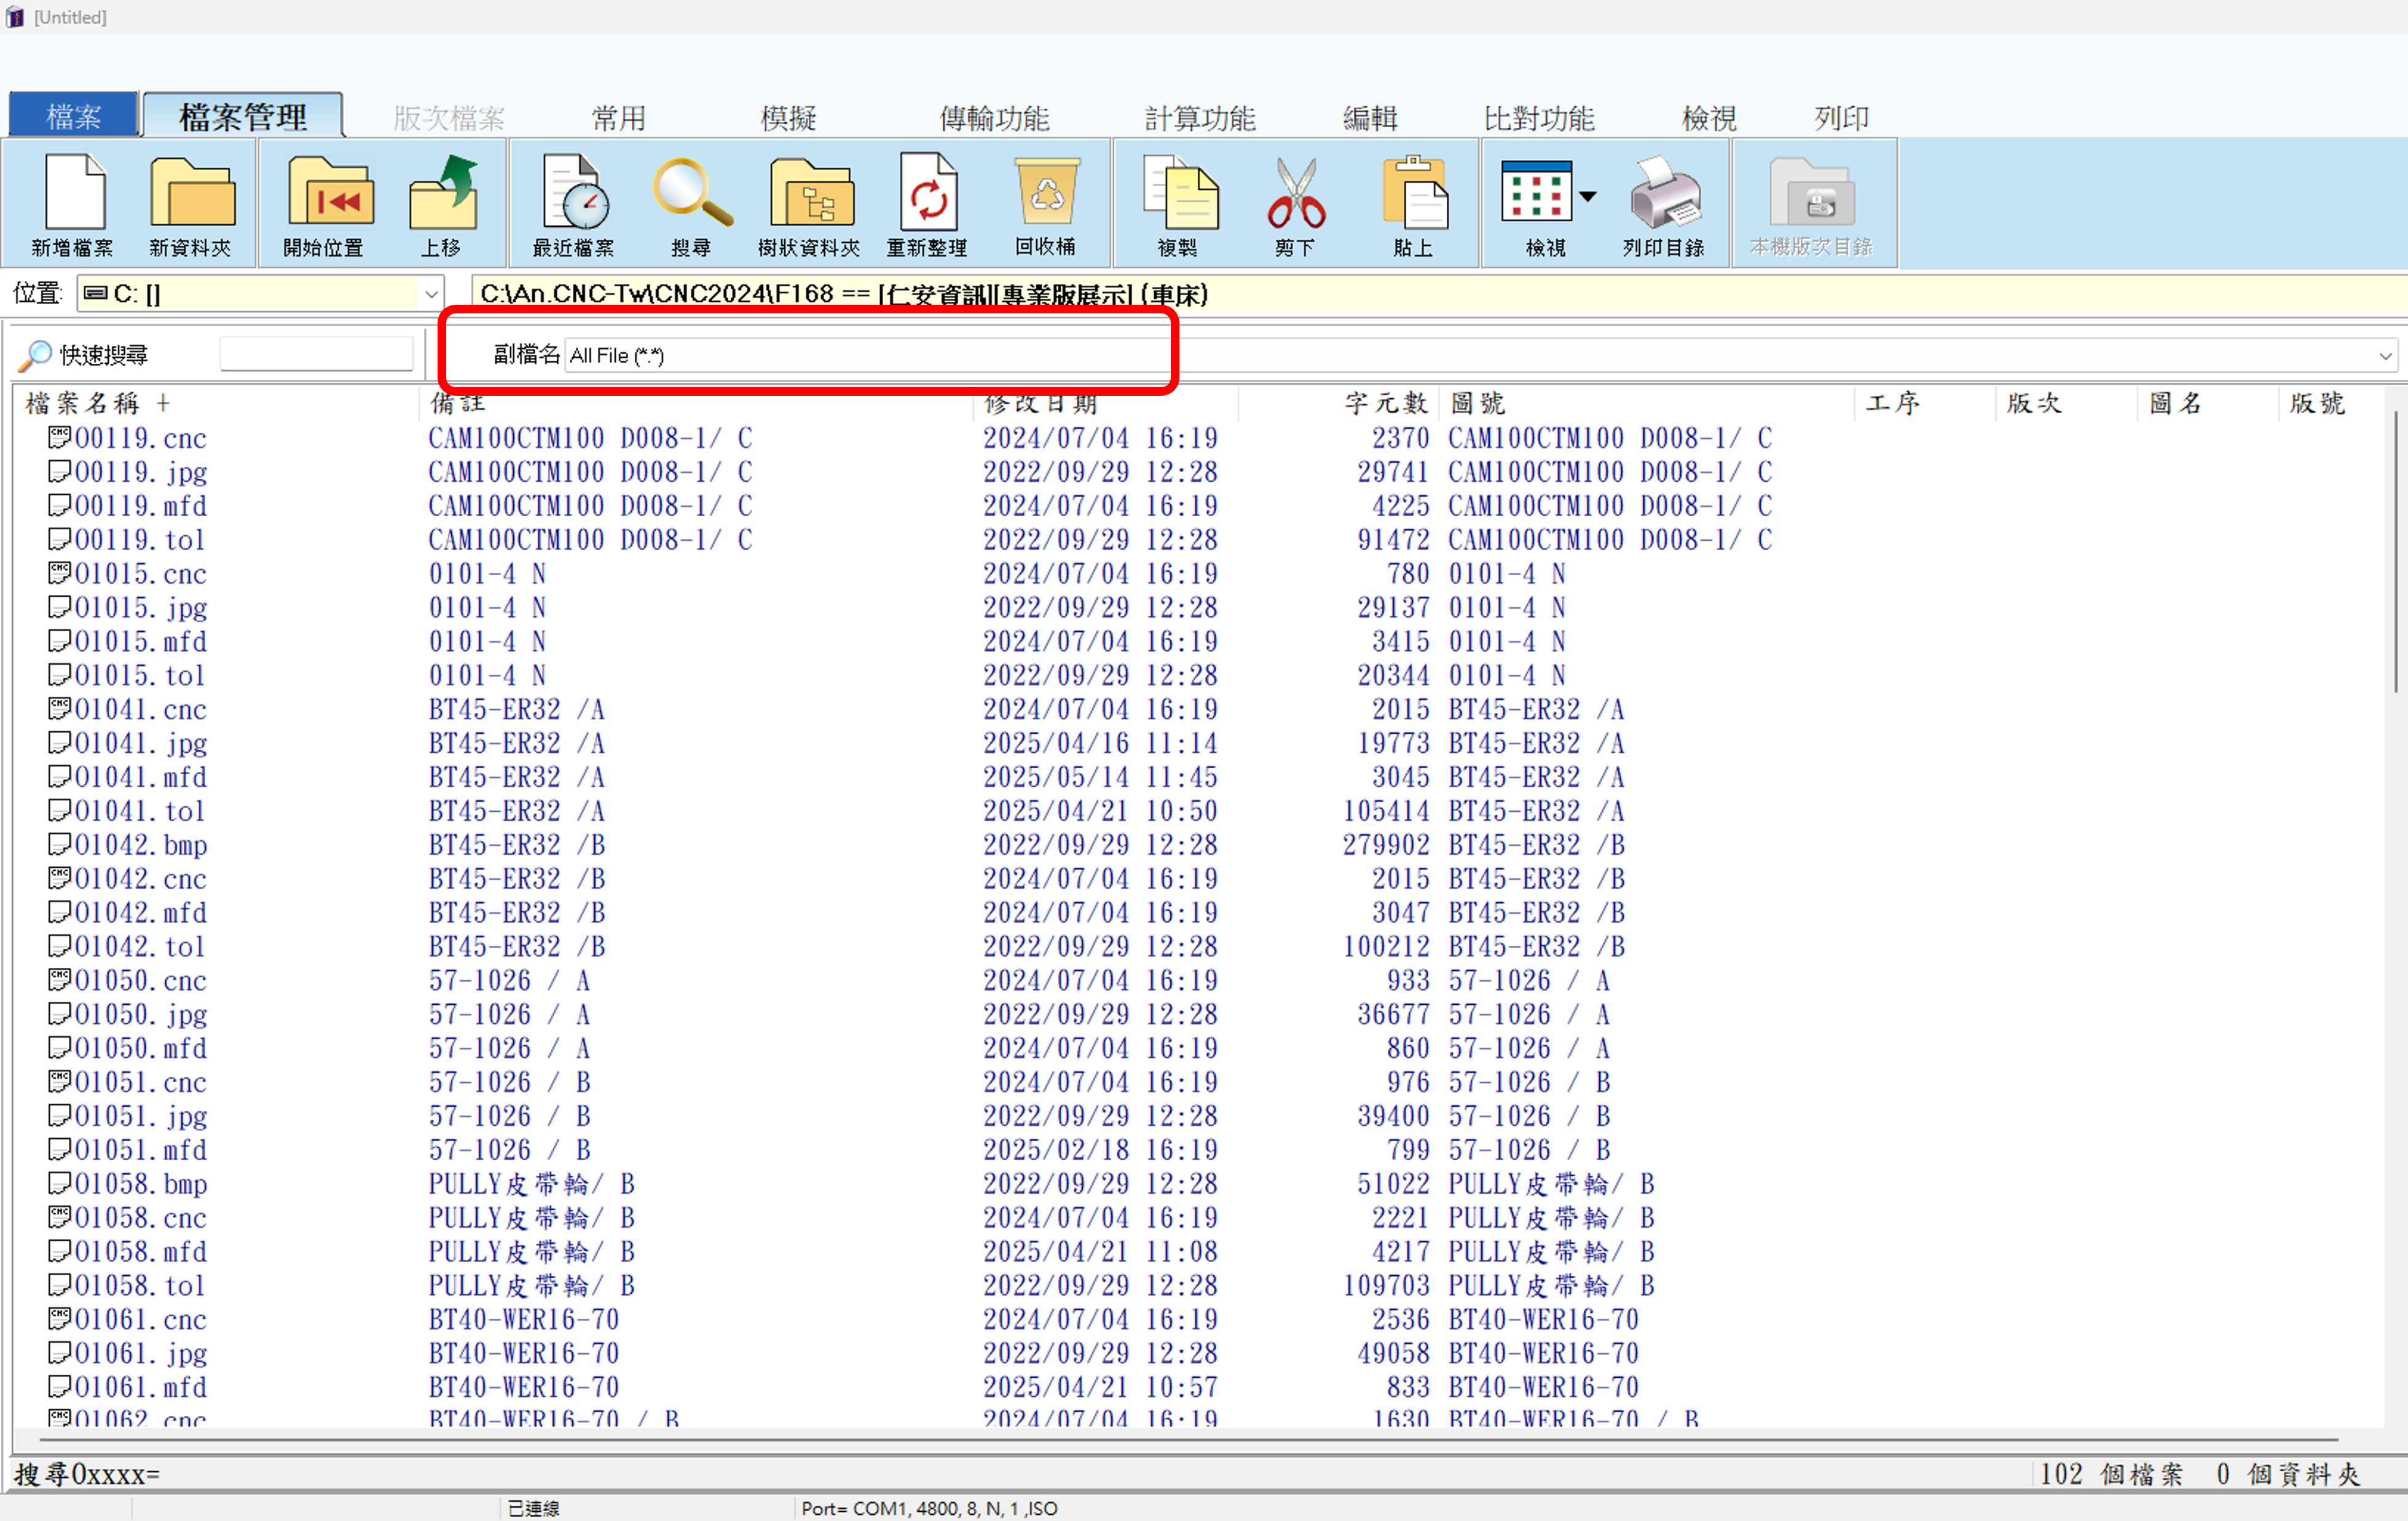Open the 樹狀資料夾 tree folder view
Image resolution: width=2408 pixels, height=1521 pixels.
809,204
